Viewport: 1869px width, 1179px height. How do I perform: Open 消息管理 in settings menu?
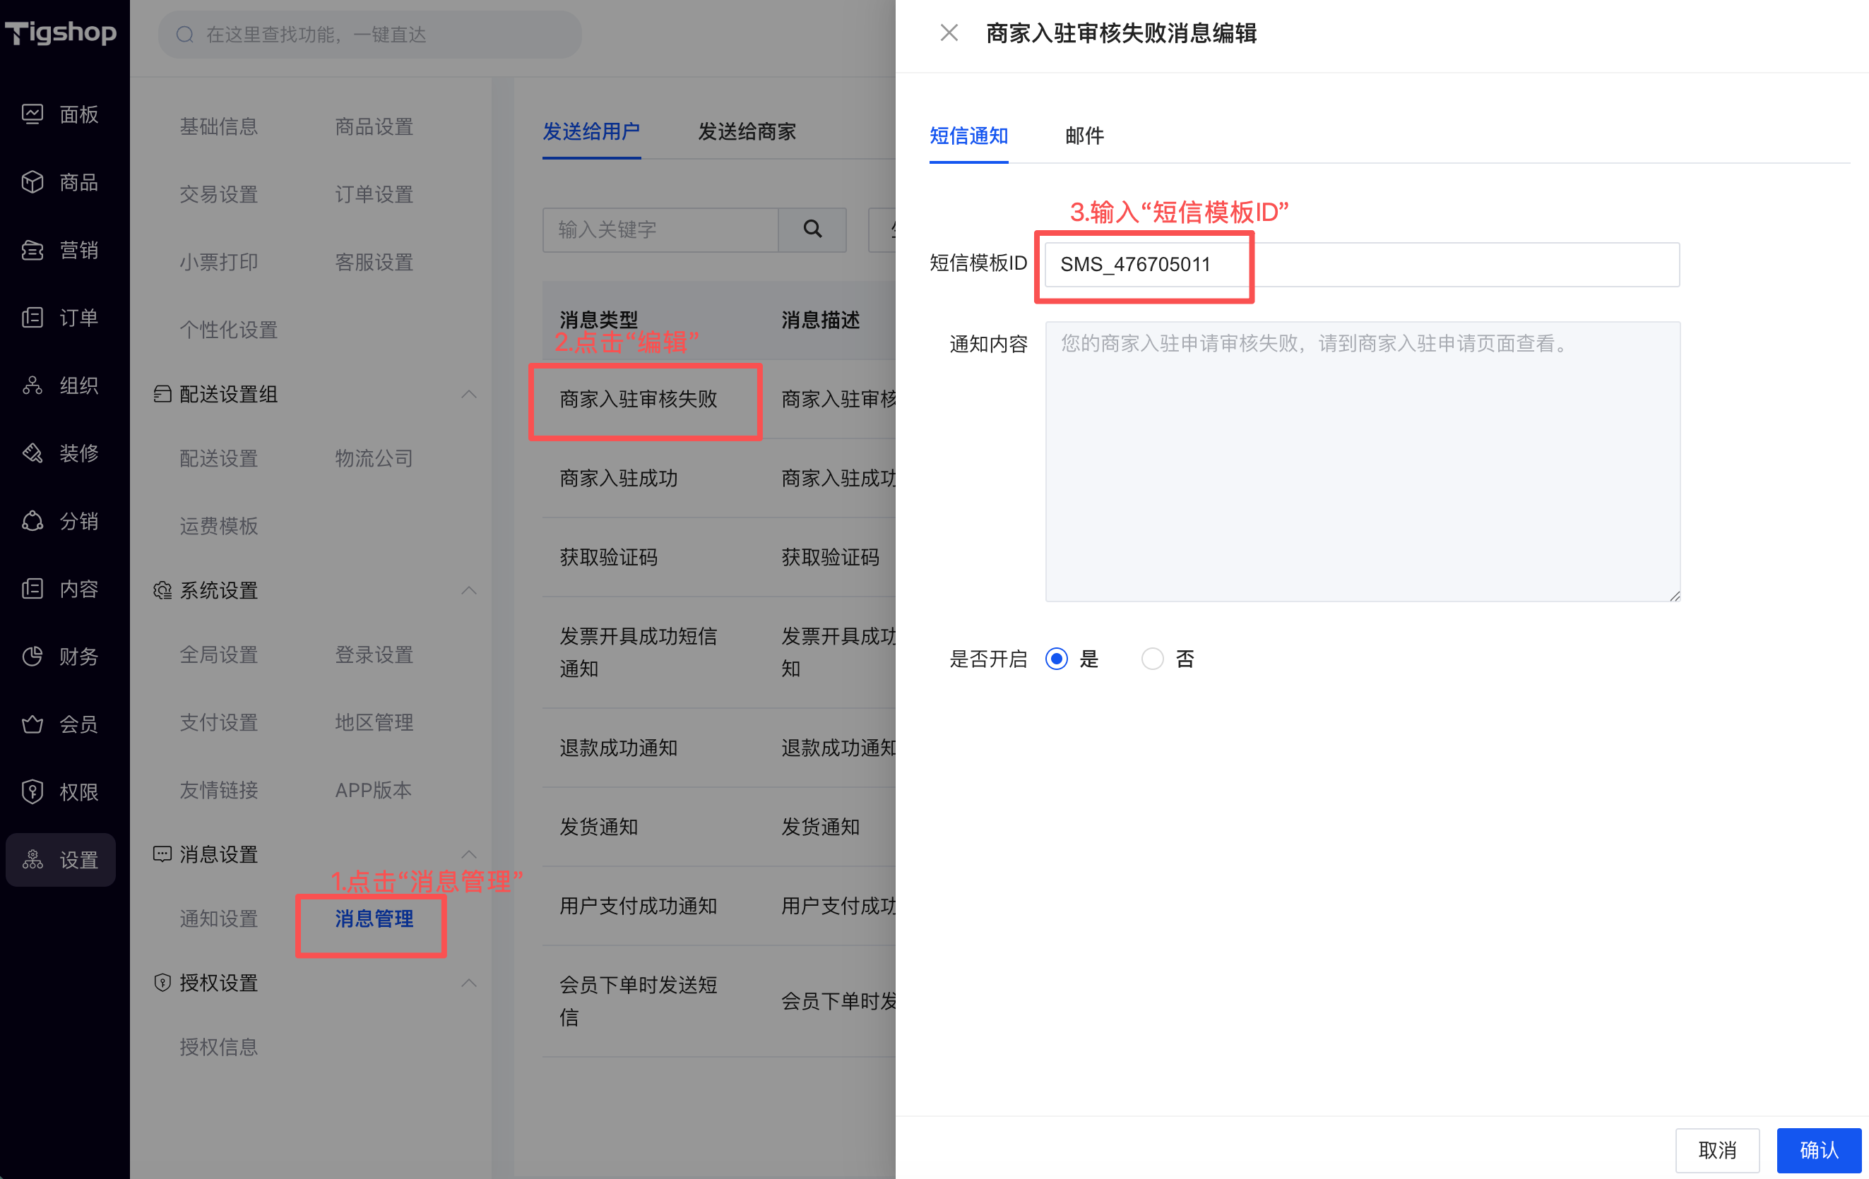374,918
